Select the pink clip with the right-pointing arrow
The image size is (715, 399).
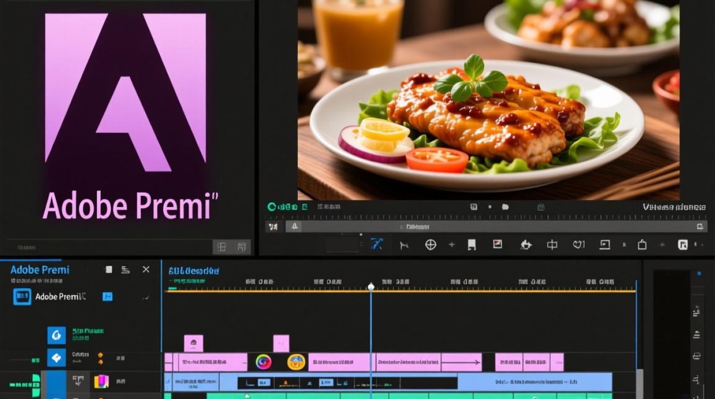[461, 362]
